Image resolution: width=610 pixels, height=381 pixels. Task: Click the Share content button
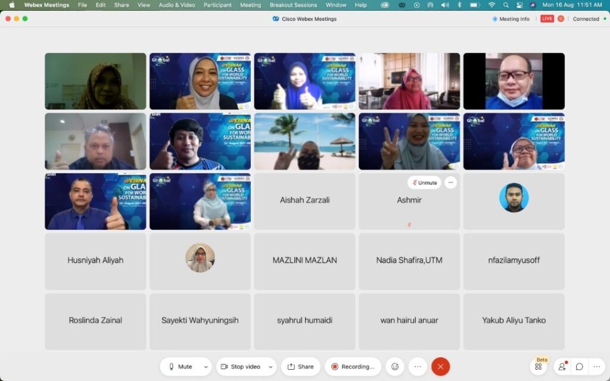coord(301,367)
